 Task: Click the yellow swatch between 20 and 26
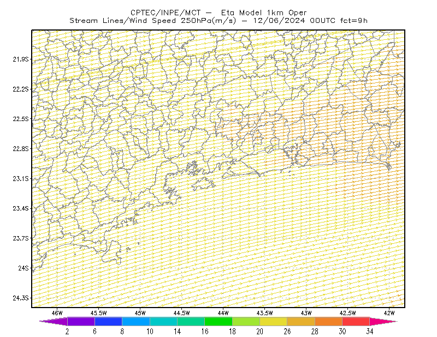tap(274, 321)
